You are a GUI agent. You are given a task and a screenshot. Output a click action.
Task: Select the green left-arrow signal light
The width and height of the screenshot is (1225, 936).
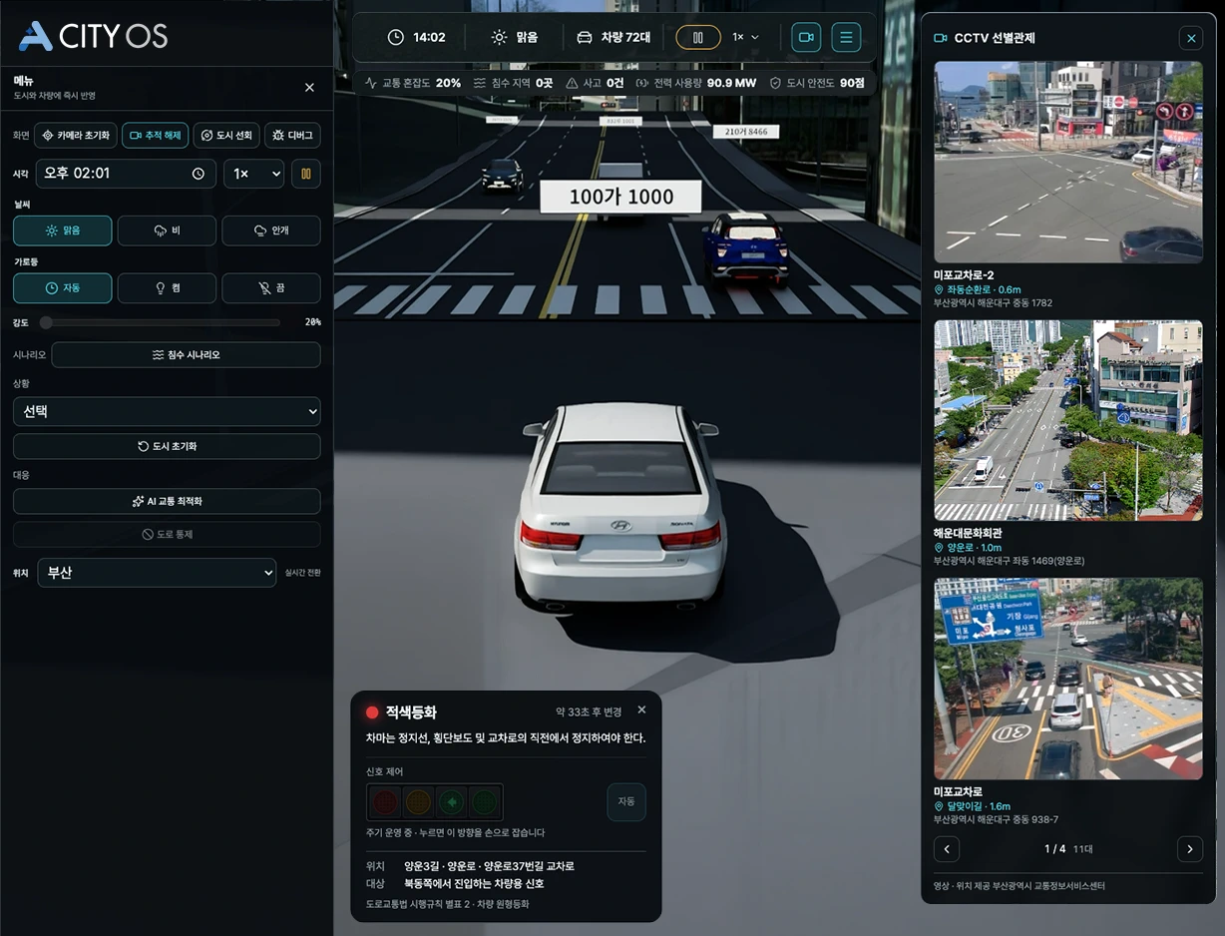point(451,801)
